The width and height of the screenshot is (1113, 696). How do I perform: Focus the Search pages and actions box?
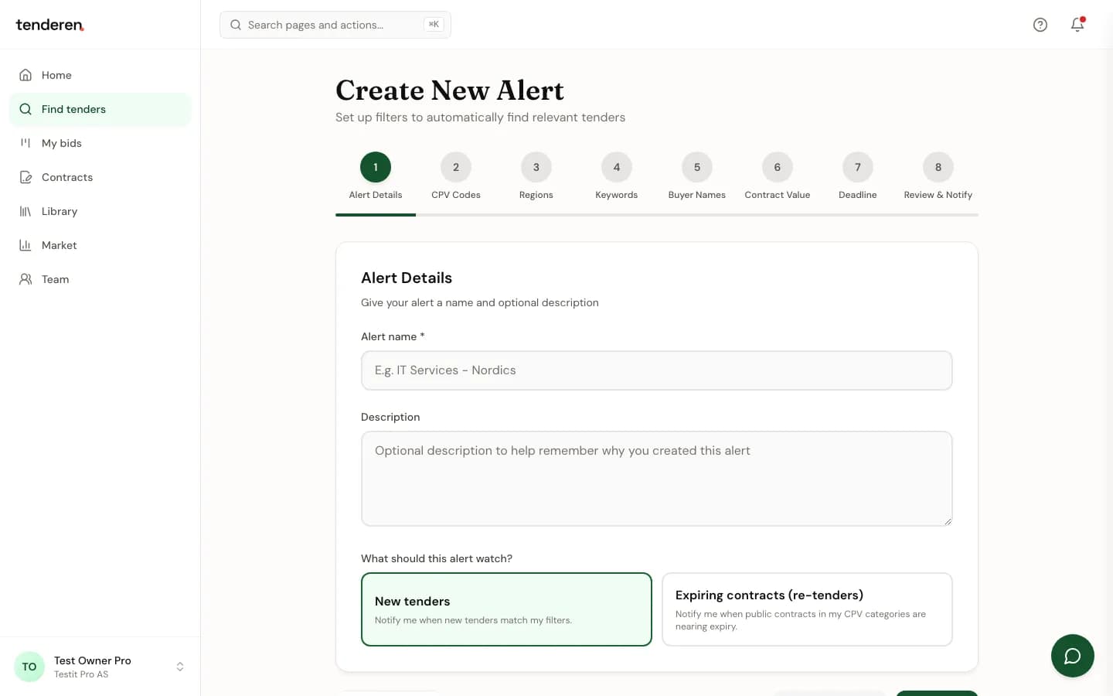tap(335, 25)
